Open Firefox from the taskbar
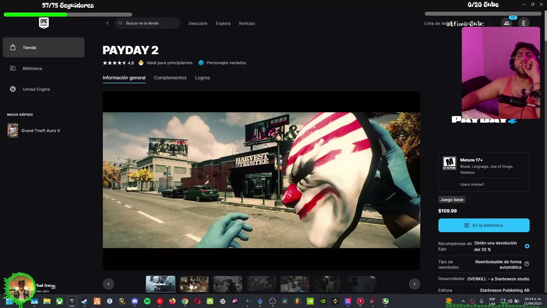This screenshot has height=308, width=547. [x=172, y=301]
